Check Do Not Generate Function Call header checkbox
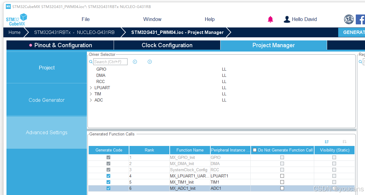Image resolution: width=365 pixels, height=195 pixels. pos(255,150)
